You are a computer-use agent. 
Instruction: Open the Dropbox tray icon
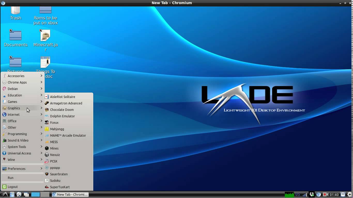coord(312,195)
